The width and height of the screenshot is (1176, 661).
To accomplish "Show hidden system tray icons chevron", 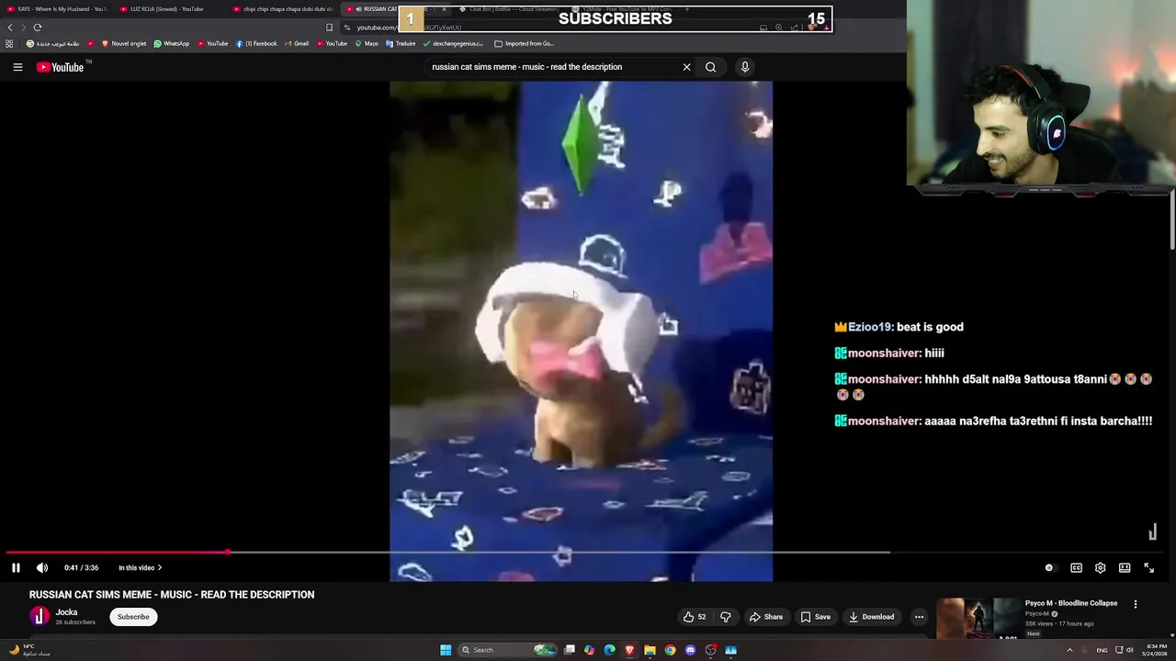I will pos(1069,650).
